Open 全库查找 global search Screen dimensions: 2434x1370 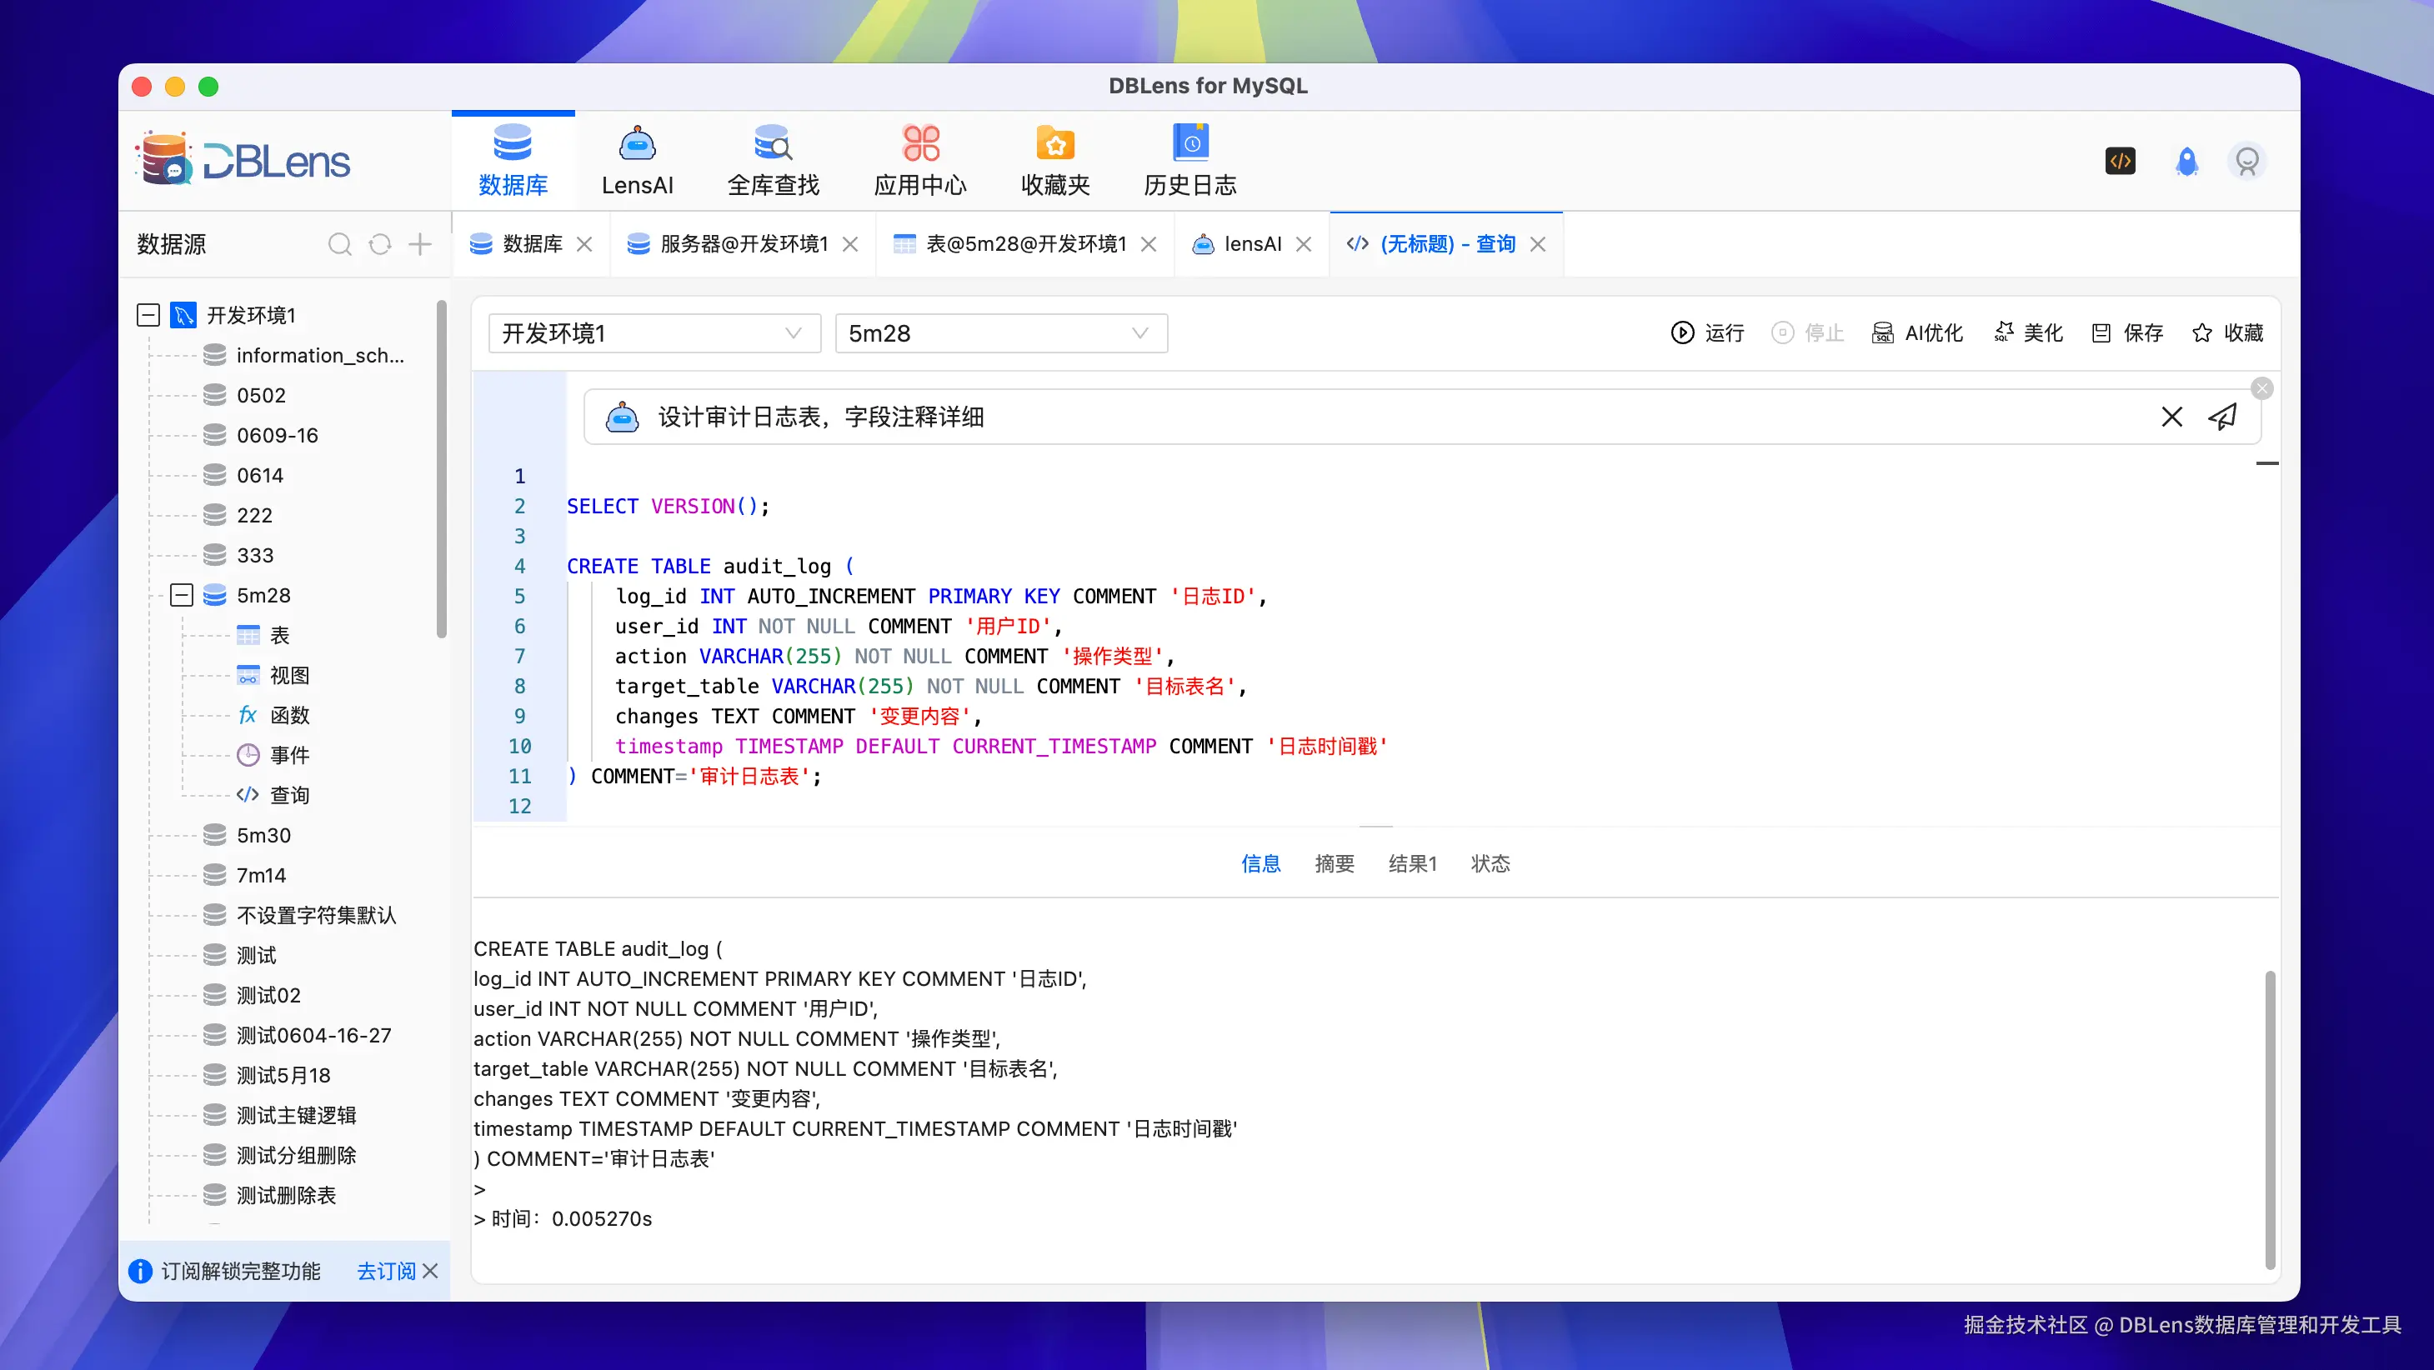[773, 158]
